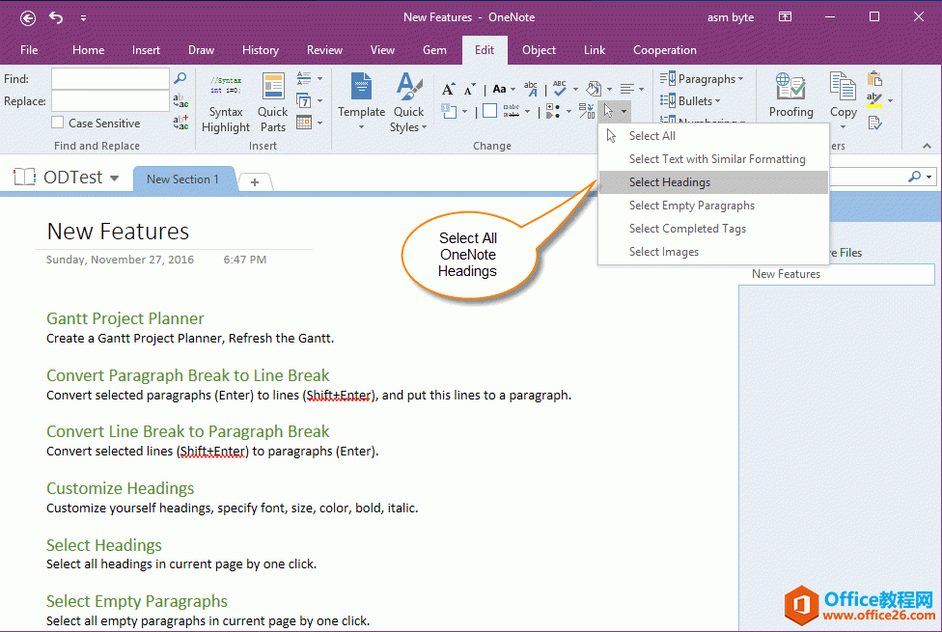The image size is (942, 632).
Task: Open the New Features page in page list
Action: point(786,274)
